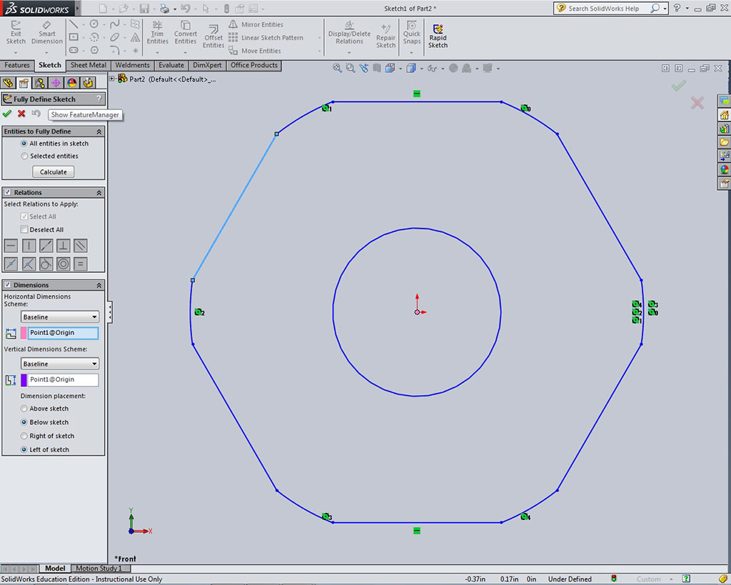The image size is (731, 585).
Task: Tick the Deselect All checkbox
Action: (x=25, y=229)
